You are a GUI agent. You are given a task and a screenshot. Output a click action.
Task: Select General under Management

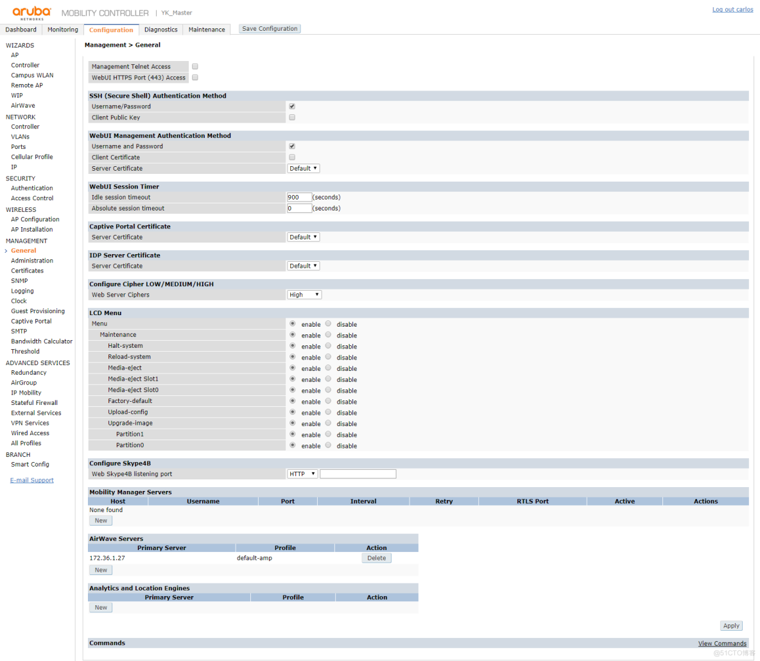(24, 250)
